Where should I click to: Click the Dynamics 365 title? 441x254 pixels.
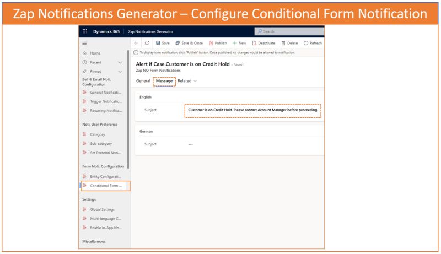pyautogui.click(x=106, y=31)
